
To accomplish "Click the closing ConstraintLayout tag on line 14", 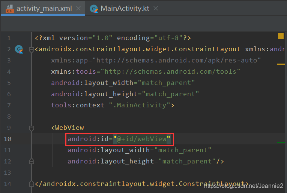I will pos(141,184).
